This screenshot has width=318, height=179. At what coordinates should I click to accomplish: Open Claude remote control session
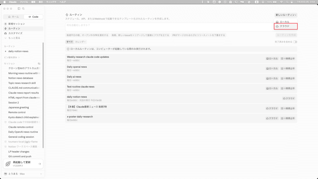pos(21,127)
